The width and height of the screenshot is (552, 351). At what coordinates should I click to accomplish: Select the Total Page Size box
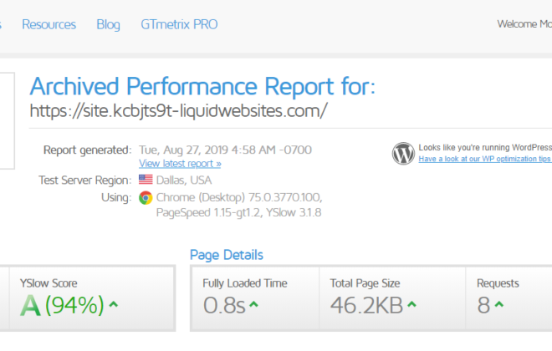coord(392,298)
